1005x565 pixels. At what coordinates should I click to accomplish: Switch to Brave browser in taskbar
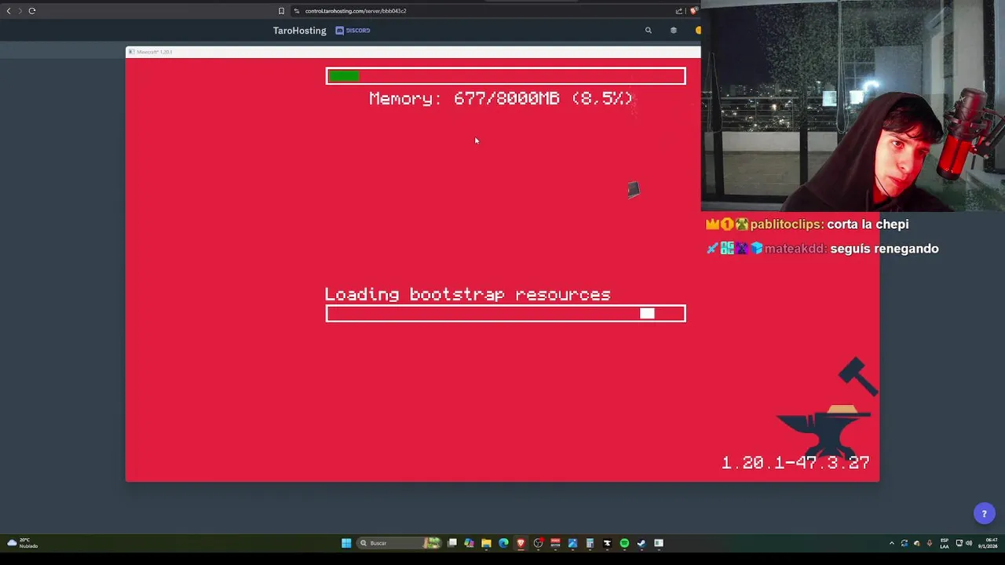click(521, 543)
